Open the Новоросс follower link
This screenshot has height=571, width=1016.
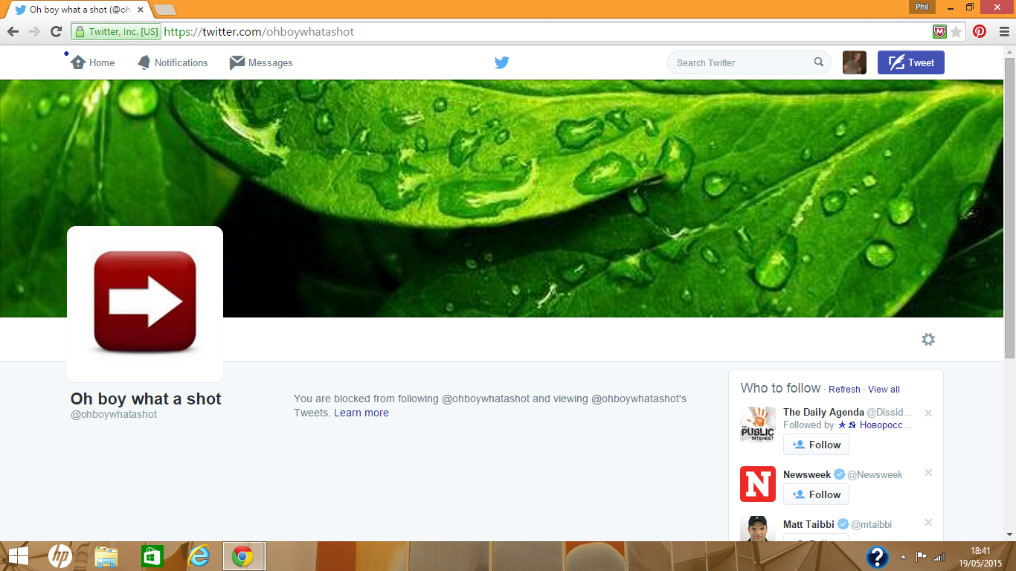click(875, 425)
